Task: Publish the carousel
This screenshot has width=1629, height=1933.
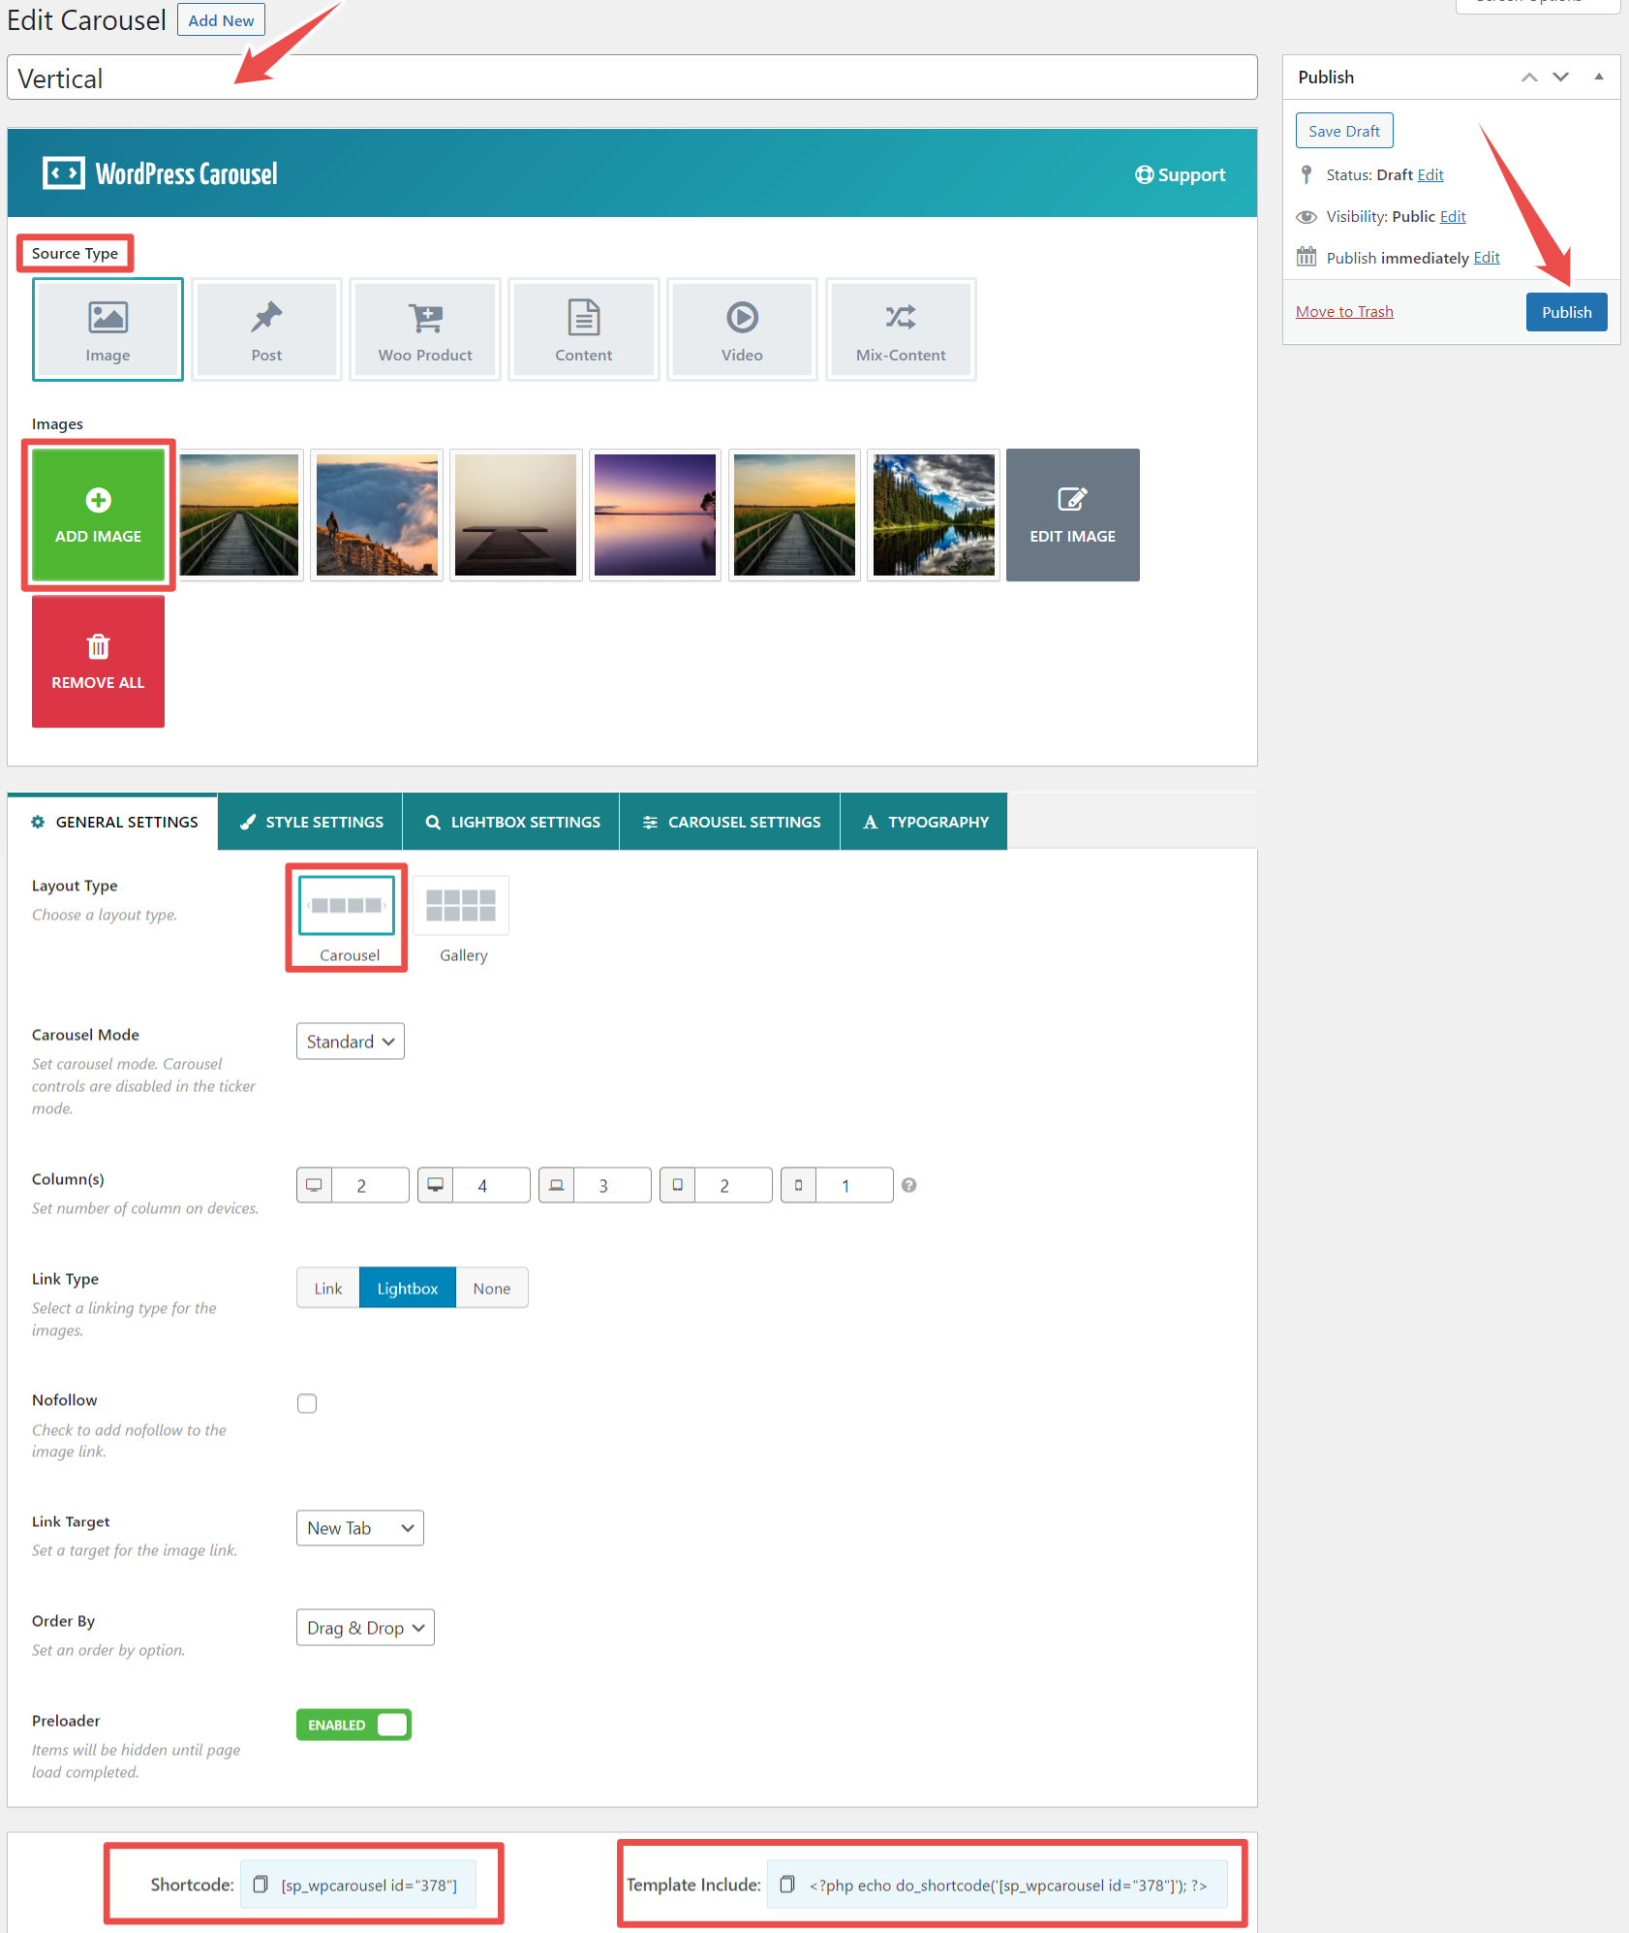Action: [1565, 311]
